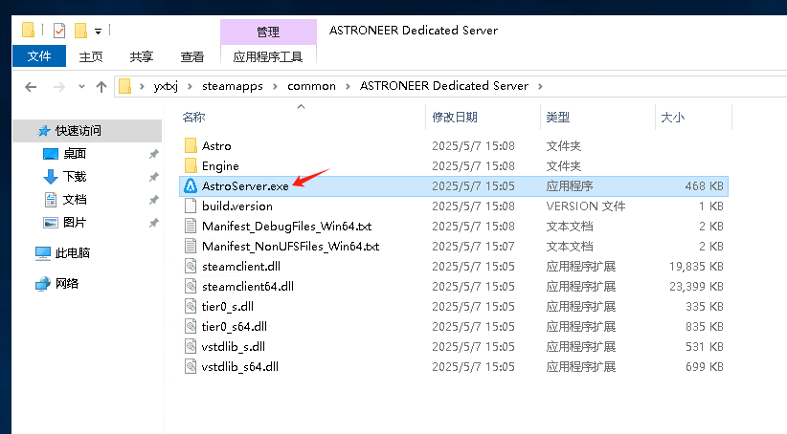Image resolution: width=787 pixels, height=434 pixels.
Task: Click the 23,399 KB size value
Action: coord(696,287)
